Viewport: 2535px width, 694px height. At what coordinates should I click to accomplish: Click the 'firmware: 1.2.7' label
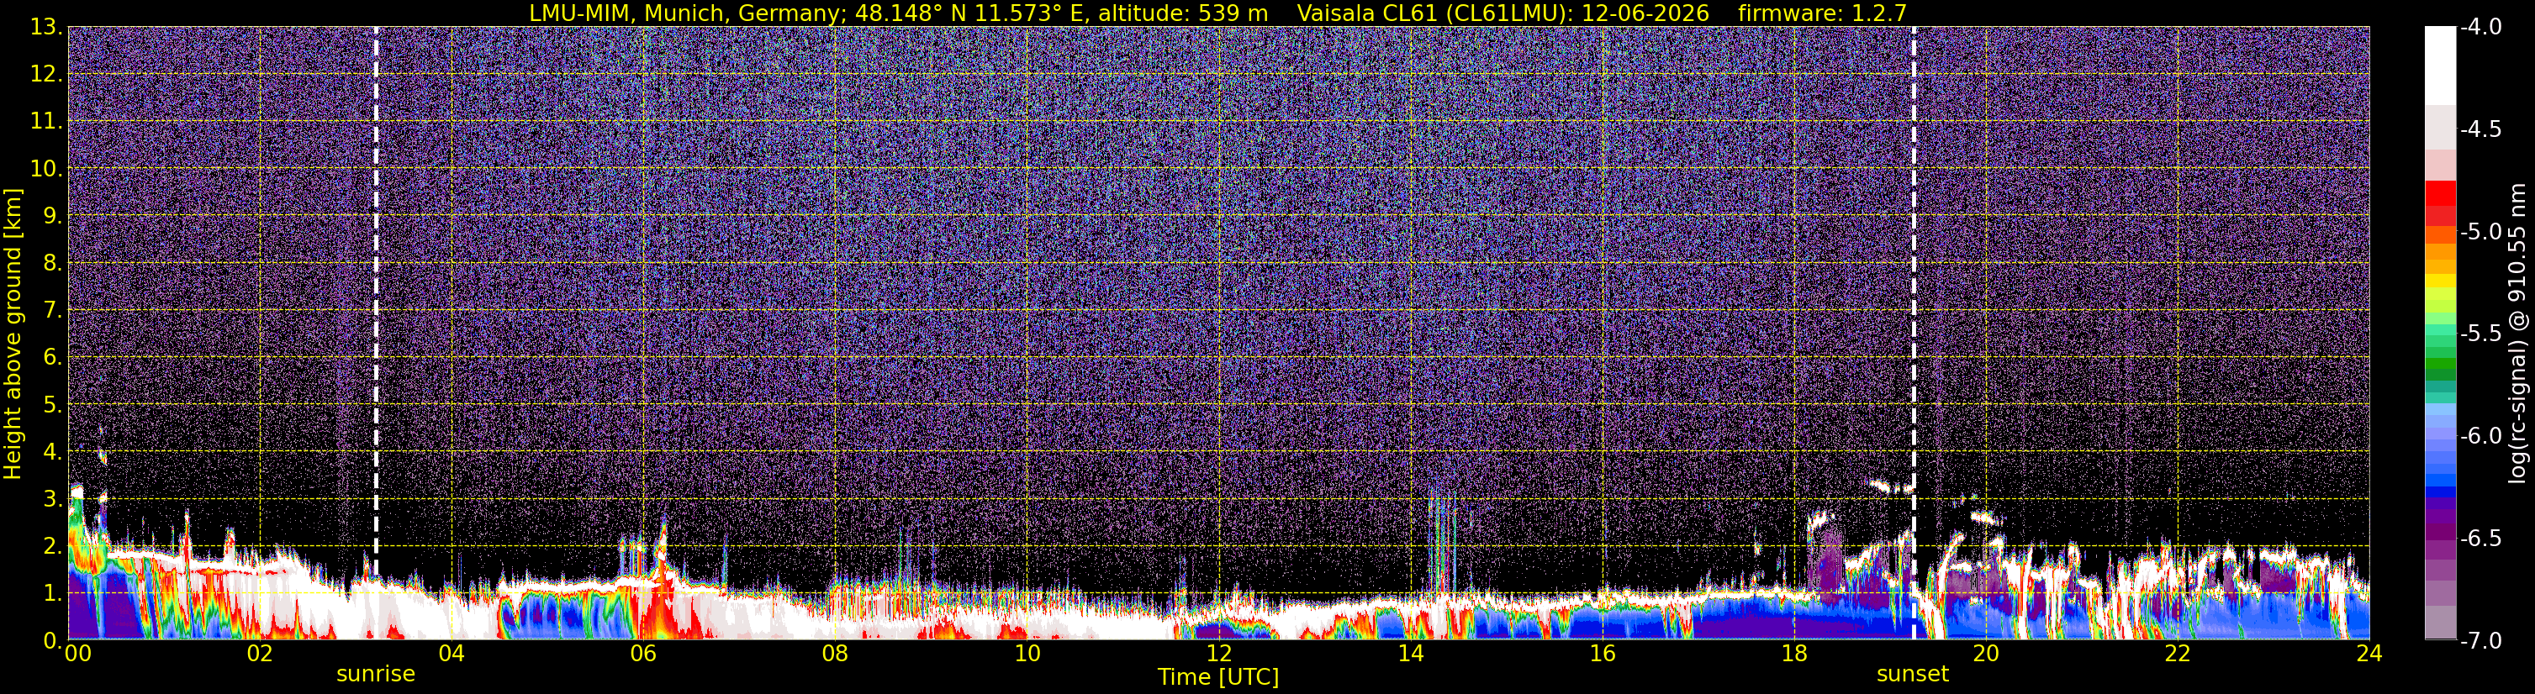pyautogui.click(x=1823, y=13)
